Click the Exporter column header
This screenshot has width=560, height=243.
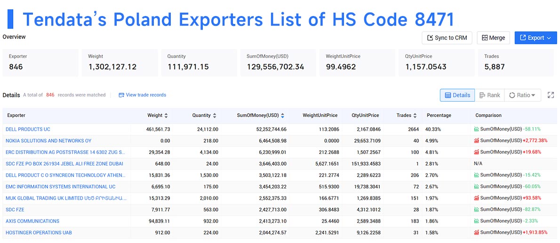pos(16,115)
